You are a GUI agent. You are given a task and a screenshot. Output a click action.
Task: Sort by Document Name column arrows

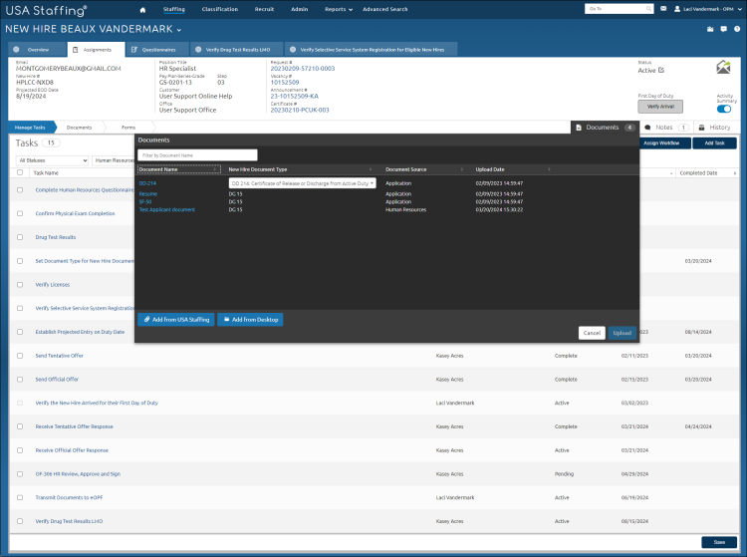pos(214,169)
